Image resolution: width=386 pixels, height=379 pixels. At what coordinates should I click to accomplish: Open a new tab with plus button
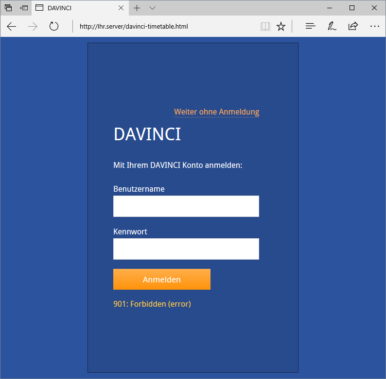pyautogui.click(x=137, y=8)
